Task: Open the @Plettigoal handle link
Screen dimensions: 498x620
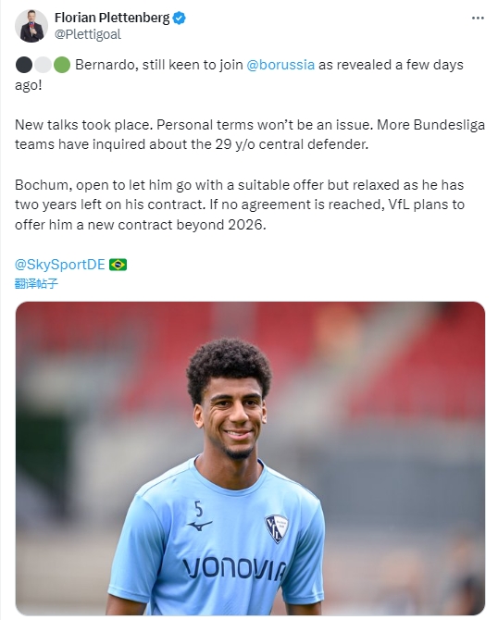Action: point(88,34)
